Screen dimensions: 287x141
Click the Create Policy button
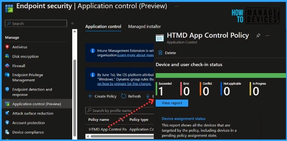[x=102, y=96]
